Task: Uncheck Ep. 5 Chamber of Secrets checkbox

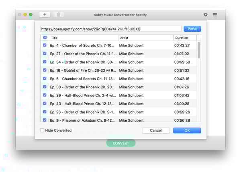Action: click(45, 78)
